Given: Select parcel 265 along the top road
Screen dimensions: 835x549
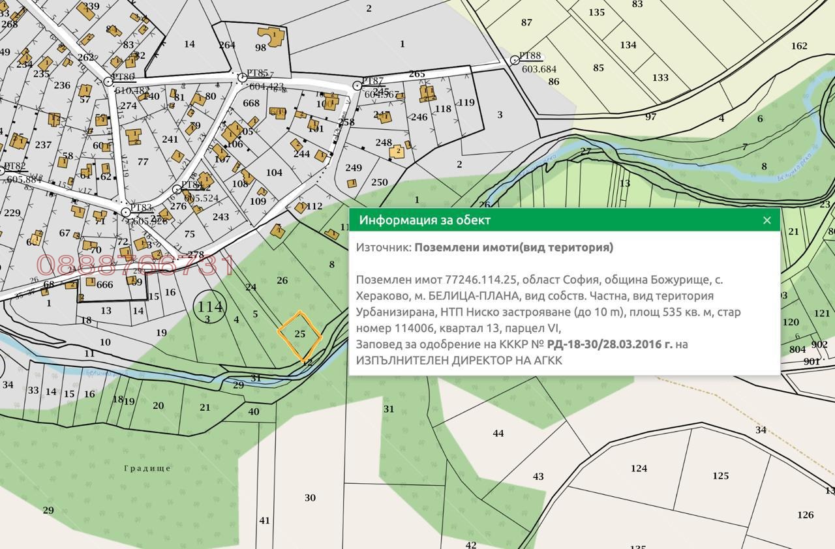Looking at the screenshot, I should pyautogui.click(x=417, y=74).
